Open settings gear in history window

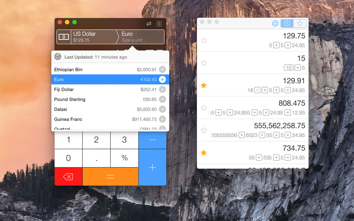click(x=275, y=23)
